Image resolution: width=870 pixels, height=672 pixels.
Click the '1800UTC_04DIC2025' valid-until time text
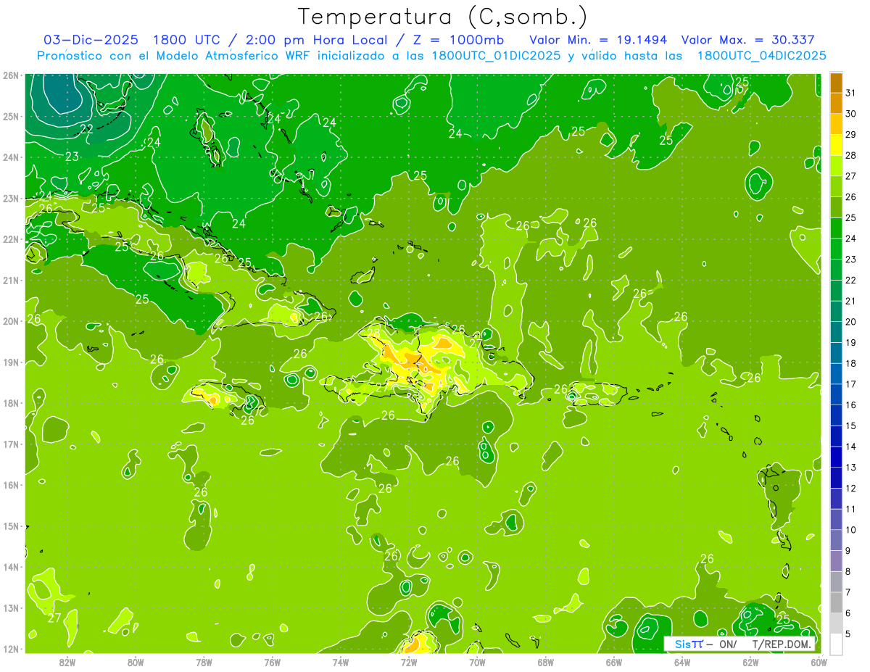point(761,56)
